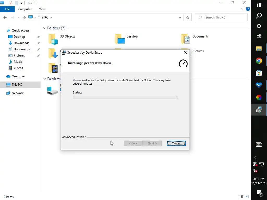Open Windows taskbar search

coord(259,16)
